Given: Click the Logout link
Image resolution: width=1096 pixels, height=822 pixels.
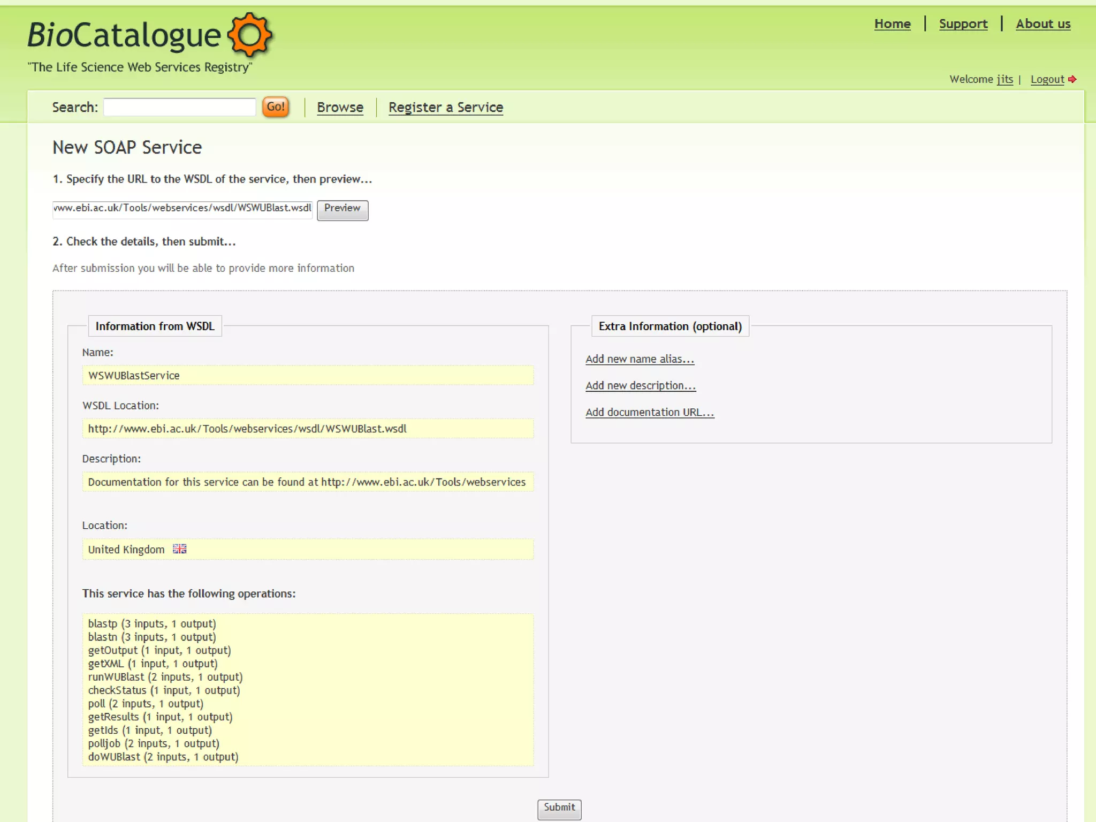Looking at the screenshot, I should click(x=1047, y=79).
